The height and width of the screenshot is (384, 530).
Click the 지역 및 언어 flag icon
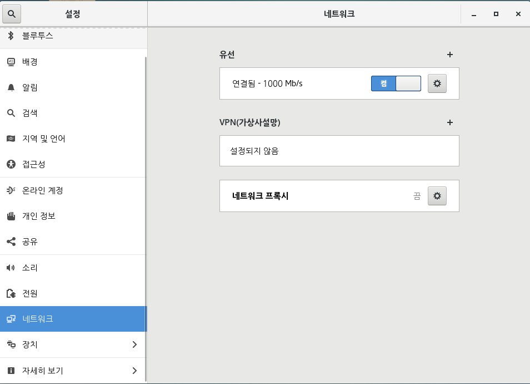point(11,139)
